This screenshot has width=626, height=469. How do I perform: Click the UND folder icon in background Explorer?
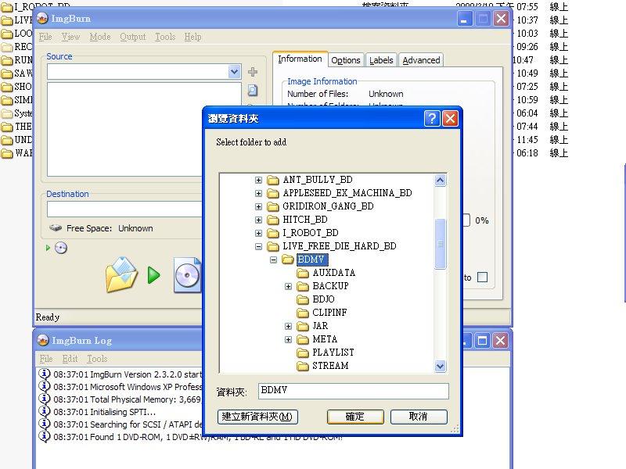(7, 141)
